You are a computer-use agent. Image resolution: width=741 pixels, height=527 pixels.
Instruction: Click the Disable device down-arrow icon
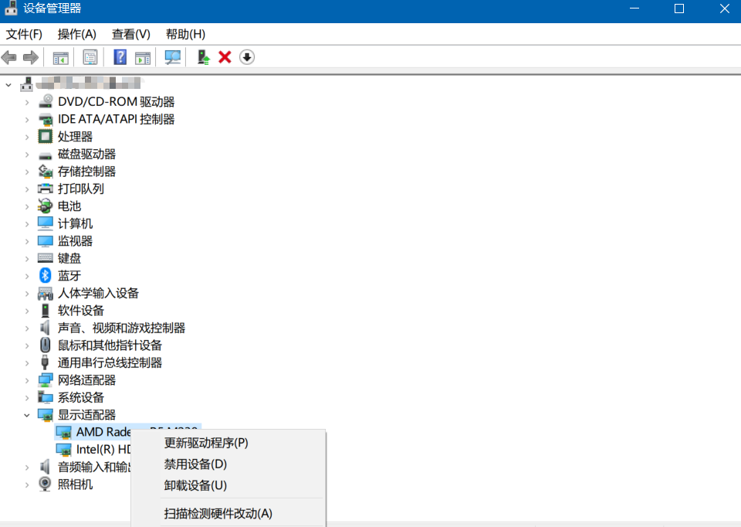point(246,56)
